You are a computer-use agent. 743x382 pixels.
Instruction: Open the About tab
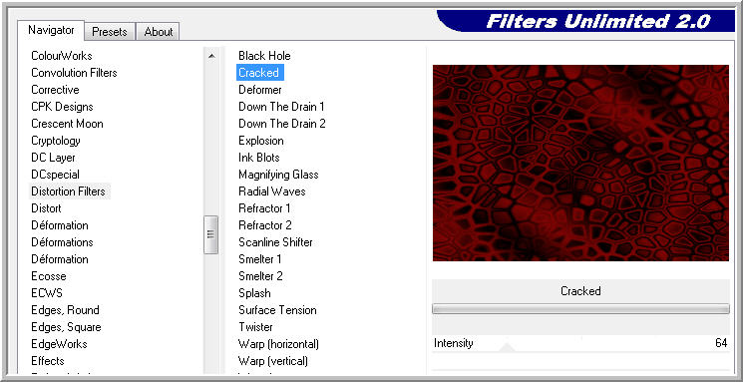point(159,32)
